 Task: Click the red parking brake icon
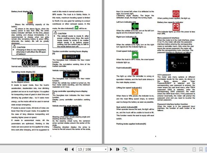point(176,14)
